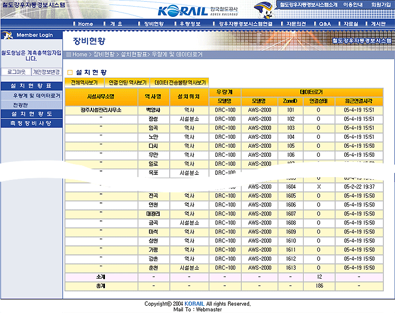Select the 자료실 menu item
395x313 pixels.
(351, 24)
